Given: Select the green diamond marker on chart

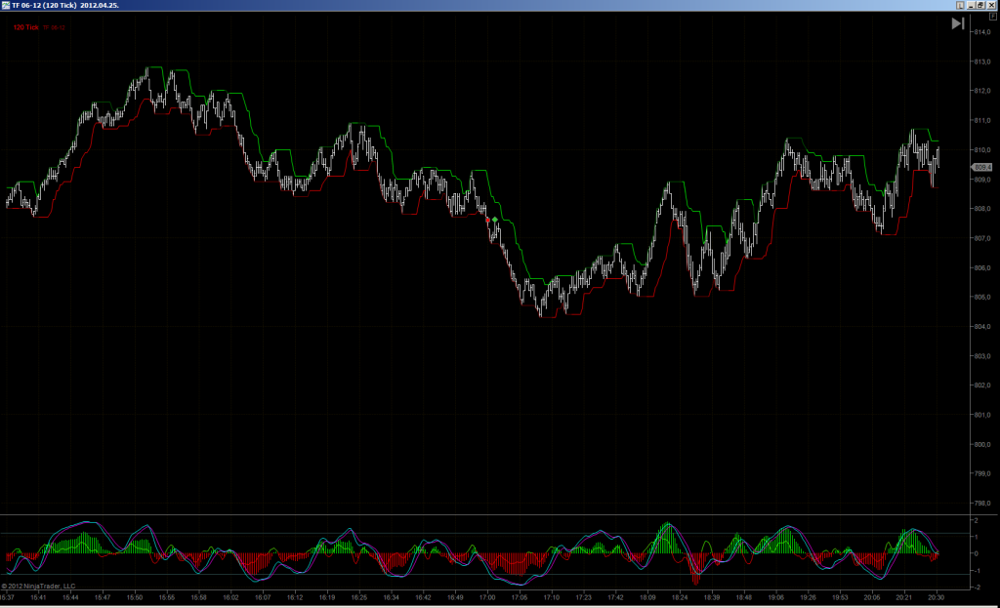Looking at the screenshot, I should click(x=495, y=220).
